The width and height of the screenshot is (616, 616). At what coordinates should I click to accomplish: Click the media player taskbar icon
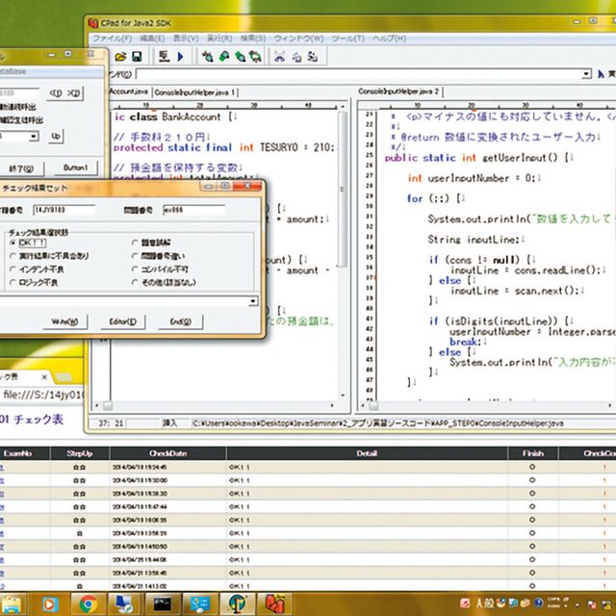pos(49,603)
